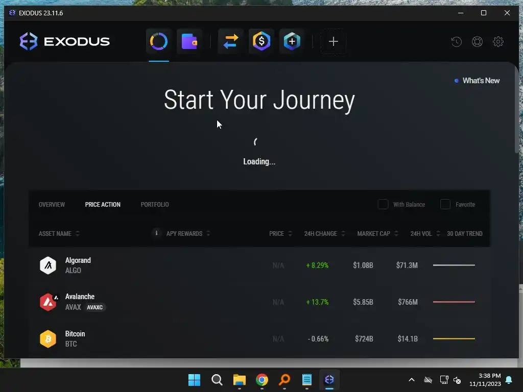Click Bitcoin's $724B market cap
This screenshot has height=392, width=523.
click(364, 339)
